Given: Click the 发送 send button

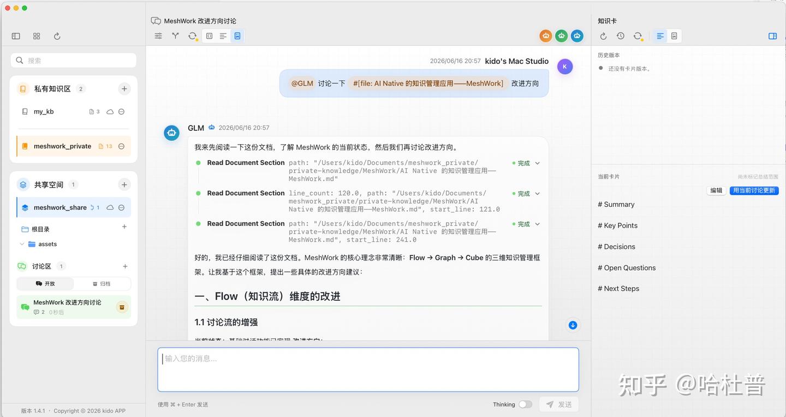Looking at the screenshot, I should point(559,404).
